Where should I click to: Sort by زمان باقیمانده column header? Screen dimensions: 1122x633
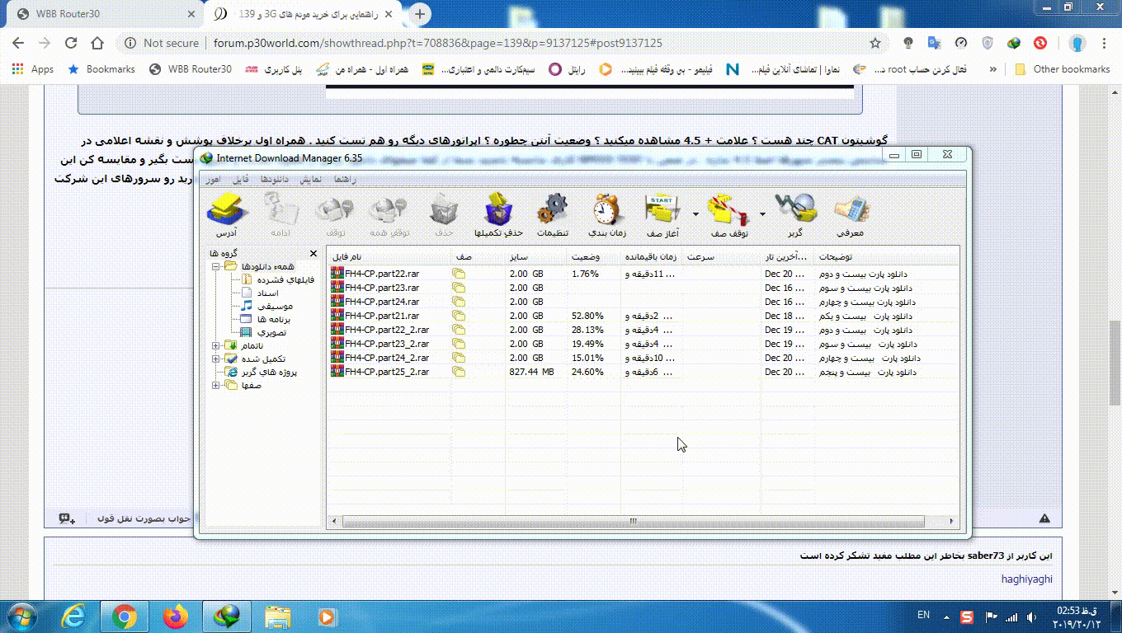(652, 257)
